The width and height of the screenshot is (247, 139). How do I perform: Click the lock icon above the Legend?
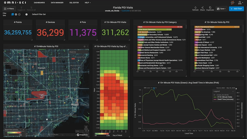pyautogui.click(x=236, y=88)
